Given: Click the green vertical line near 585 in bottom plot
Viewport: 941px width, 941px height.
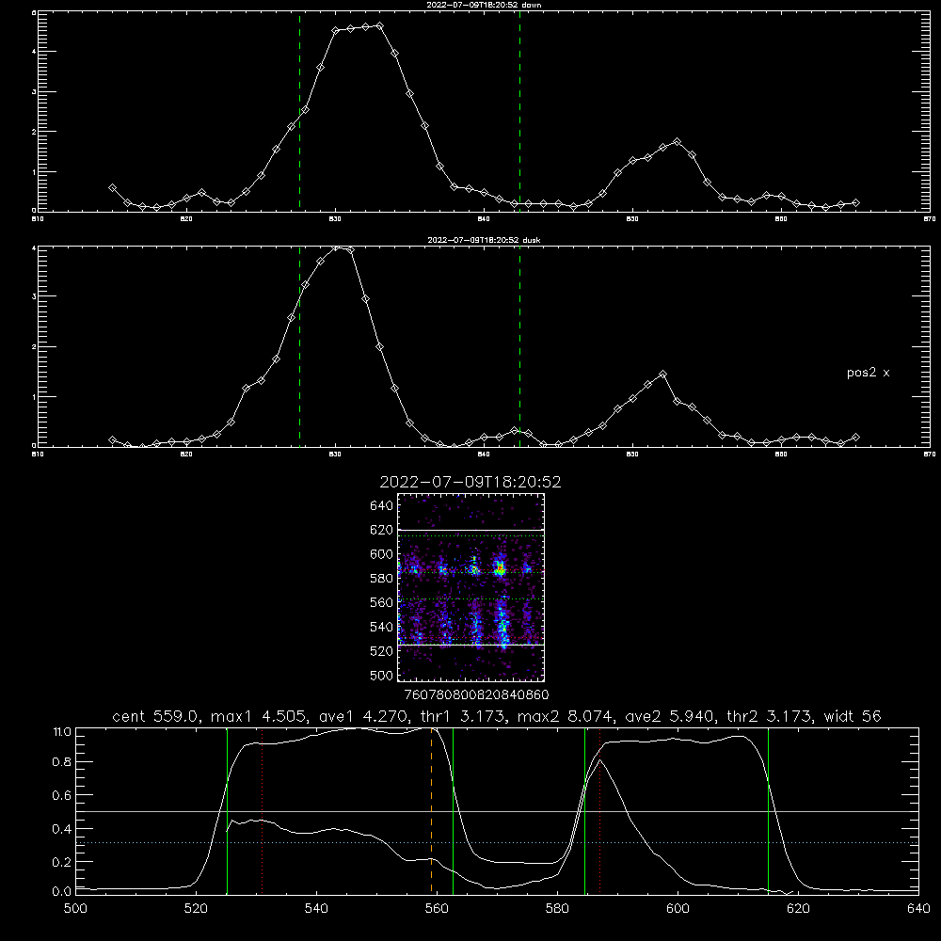Looking at the screenshot, I should coord(585,811).
